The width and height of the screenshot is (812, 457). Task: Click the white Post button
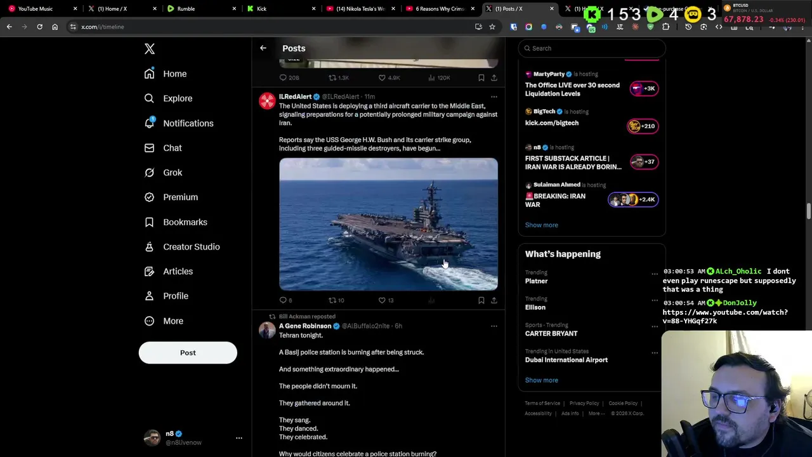click(x=188, y=353)
